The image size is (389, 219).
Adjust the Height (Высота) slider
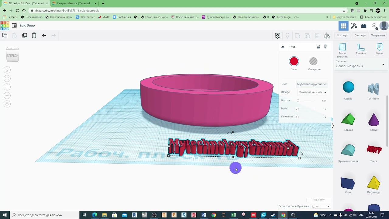point(298,101)
